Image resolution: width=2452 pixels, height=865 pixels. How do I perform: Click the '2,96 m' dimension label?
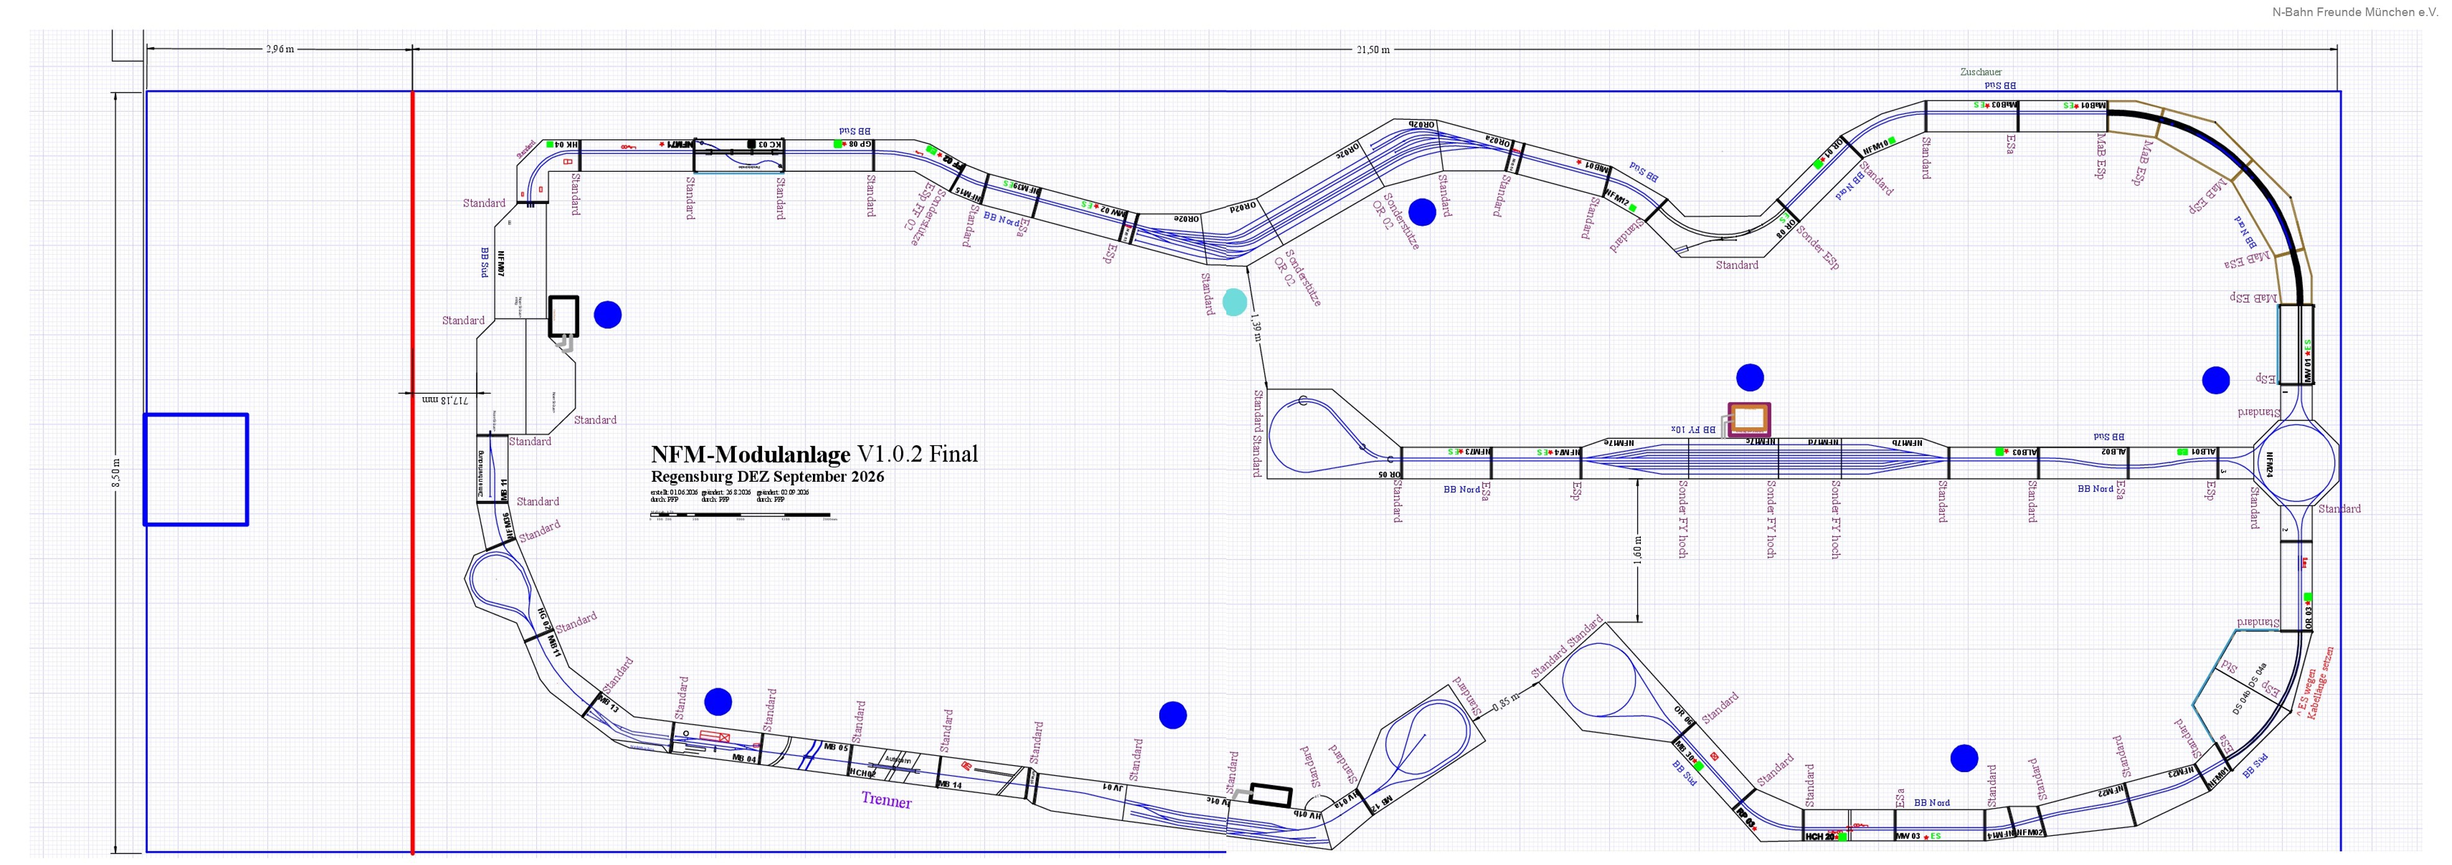coord(280,50)
